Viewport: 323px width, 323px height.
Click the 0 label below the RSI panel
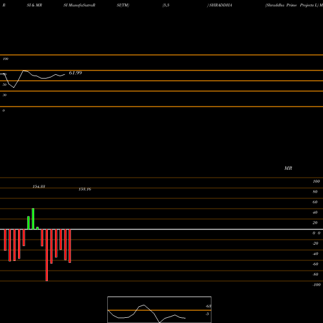[3, 110]
